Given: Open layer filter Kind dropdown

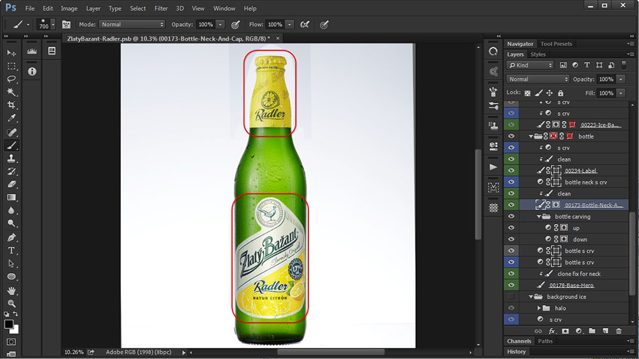Looking at the screenshot, I should pos(530,65).
